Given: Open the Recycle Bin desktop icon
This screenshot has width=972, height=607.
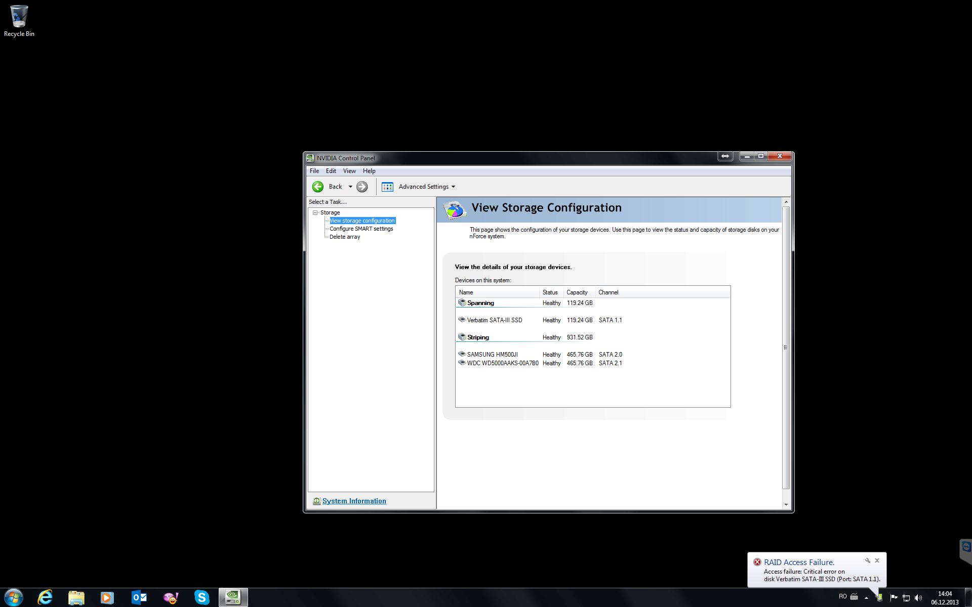Looking at the screenshot, I should coord(19,21).
